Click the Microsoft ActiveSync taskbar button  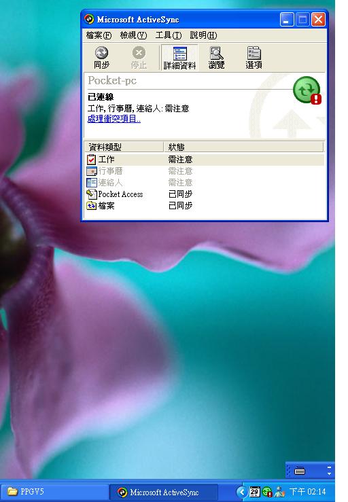tap(164, 492)
